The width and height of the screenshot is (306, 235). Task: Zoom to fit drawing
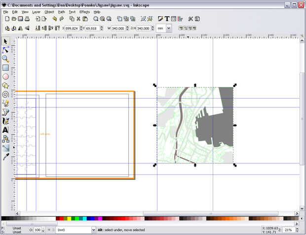102,19
